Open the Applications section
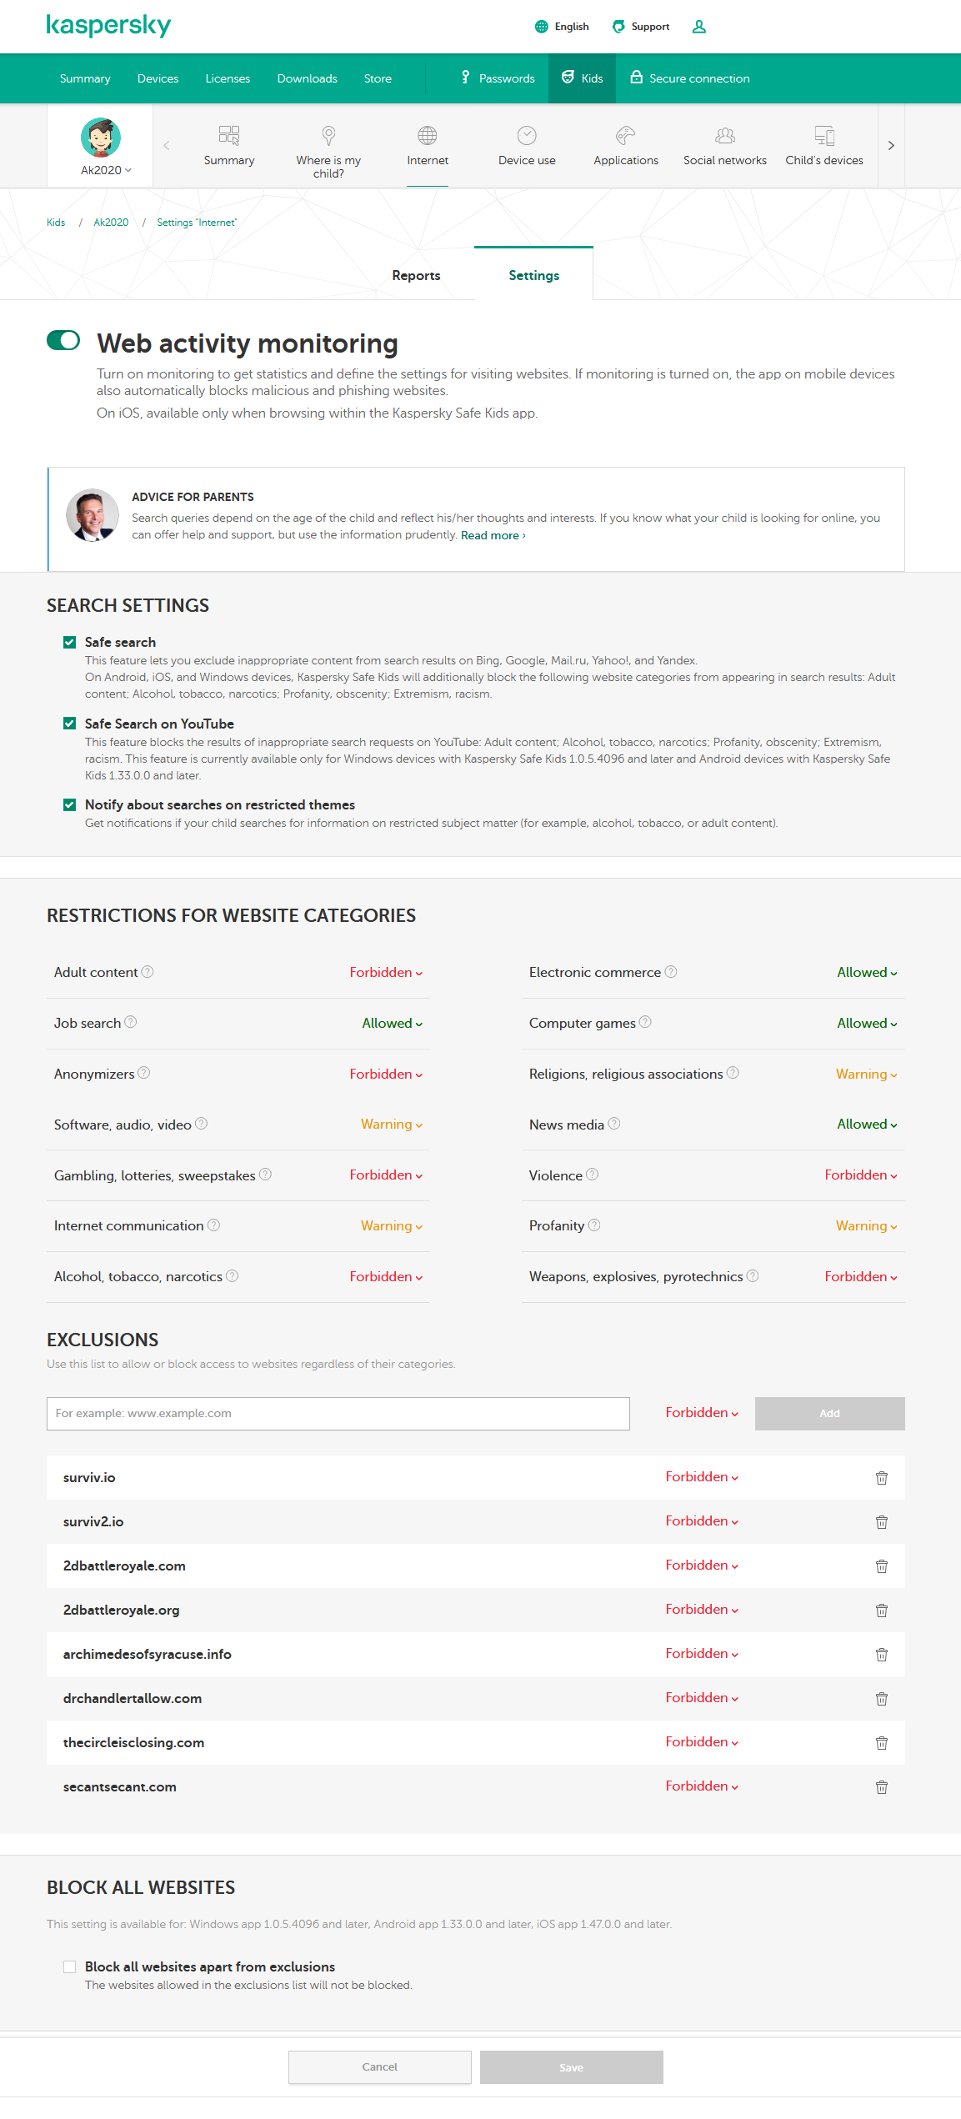 [626, 147]
